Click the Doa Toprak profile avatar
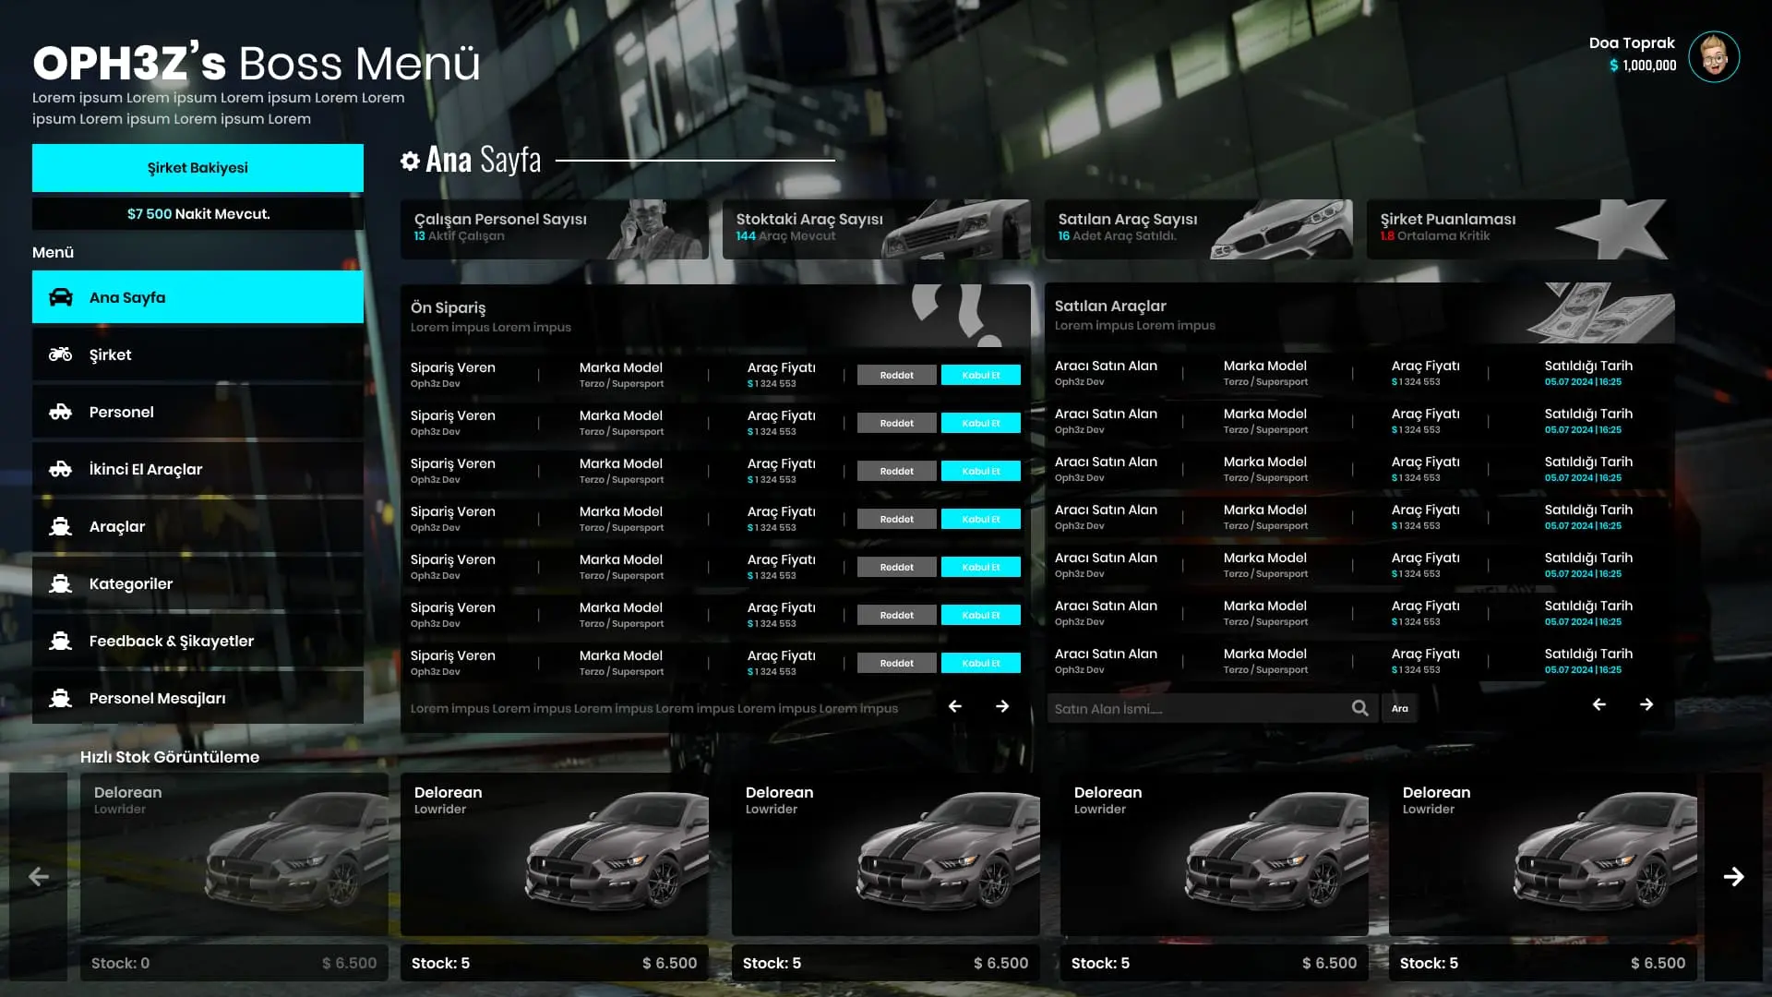This screenshot has height=997, width=1772. tap(1715, 56)
